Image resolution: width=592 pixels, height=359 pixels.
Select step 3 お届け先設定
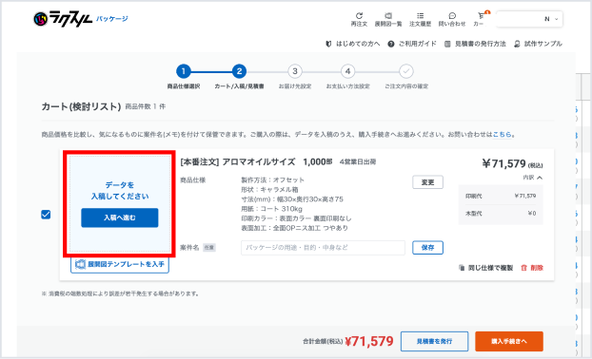(x=295, y=71)
